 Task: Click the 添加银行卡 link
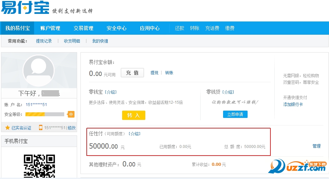click(x=293, y=104)
